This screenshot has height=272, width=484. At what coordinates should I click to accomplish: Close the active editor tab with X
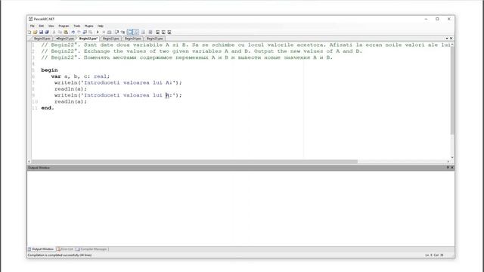(x=451, y=39)
